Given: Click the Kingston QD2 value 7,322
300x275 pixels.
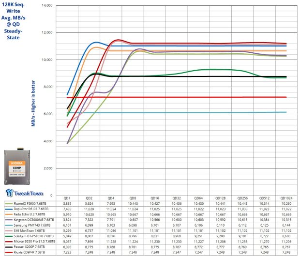Looking at the screenshot, I should [x=89, y=220].
